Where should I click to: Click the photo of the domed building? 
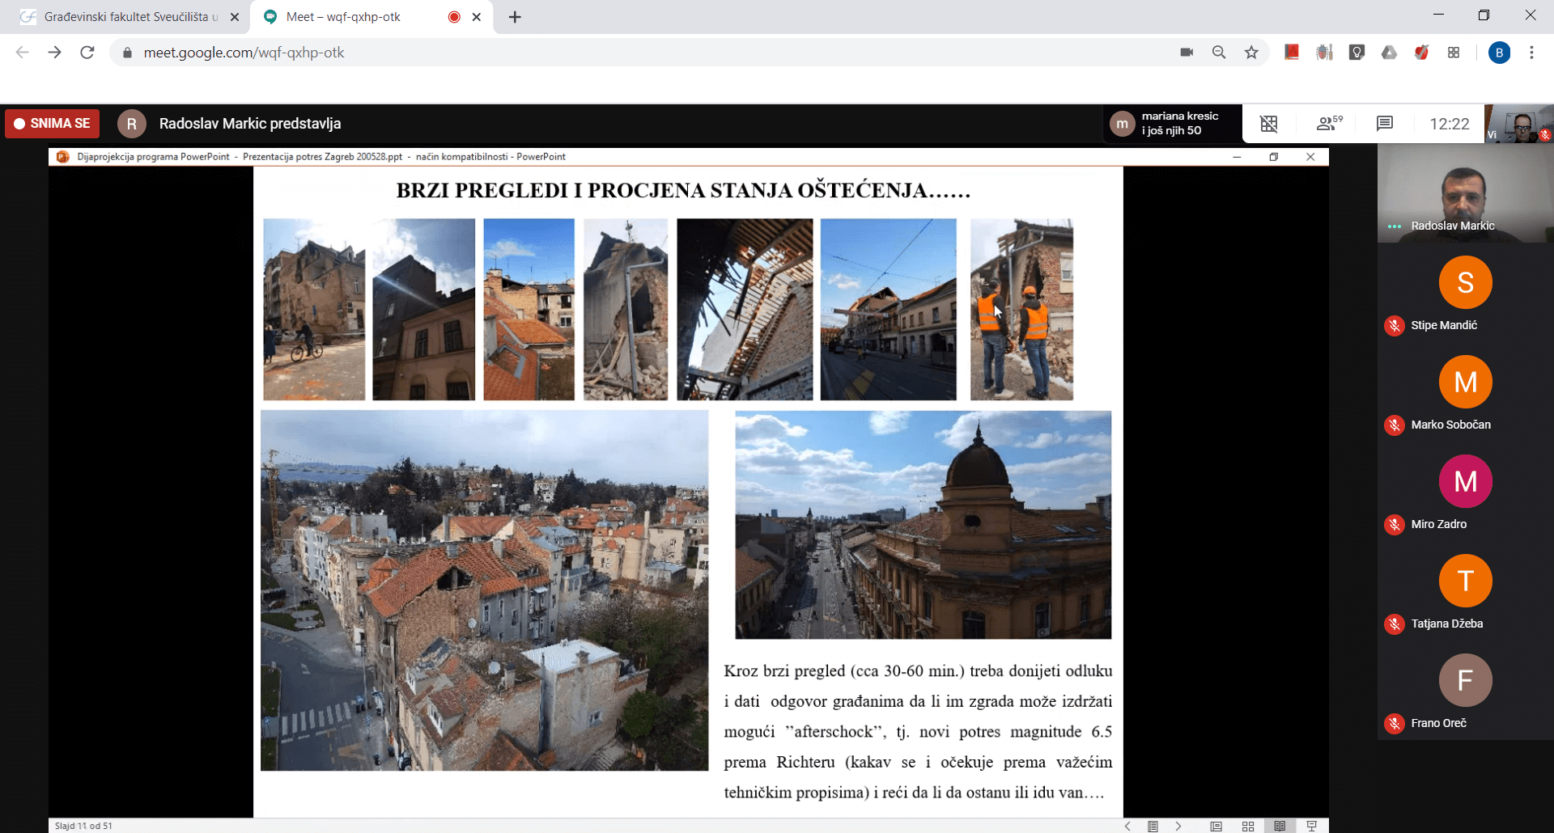(x=923, y=525)
